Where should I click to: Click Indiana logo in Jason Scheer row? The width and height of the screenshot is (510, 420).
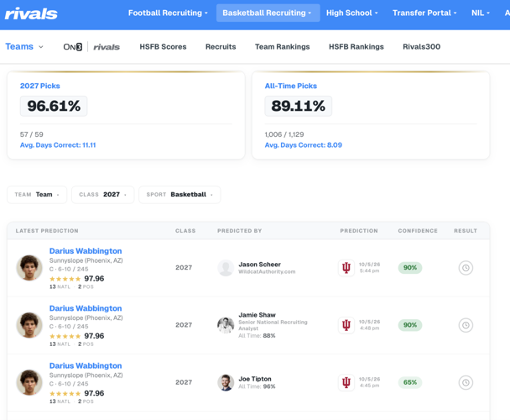coord(346,268)
